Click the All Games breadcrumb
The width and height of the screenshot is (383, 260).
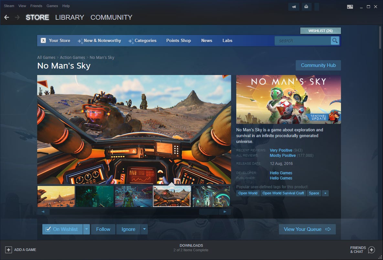tap(46, 58)
